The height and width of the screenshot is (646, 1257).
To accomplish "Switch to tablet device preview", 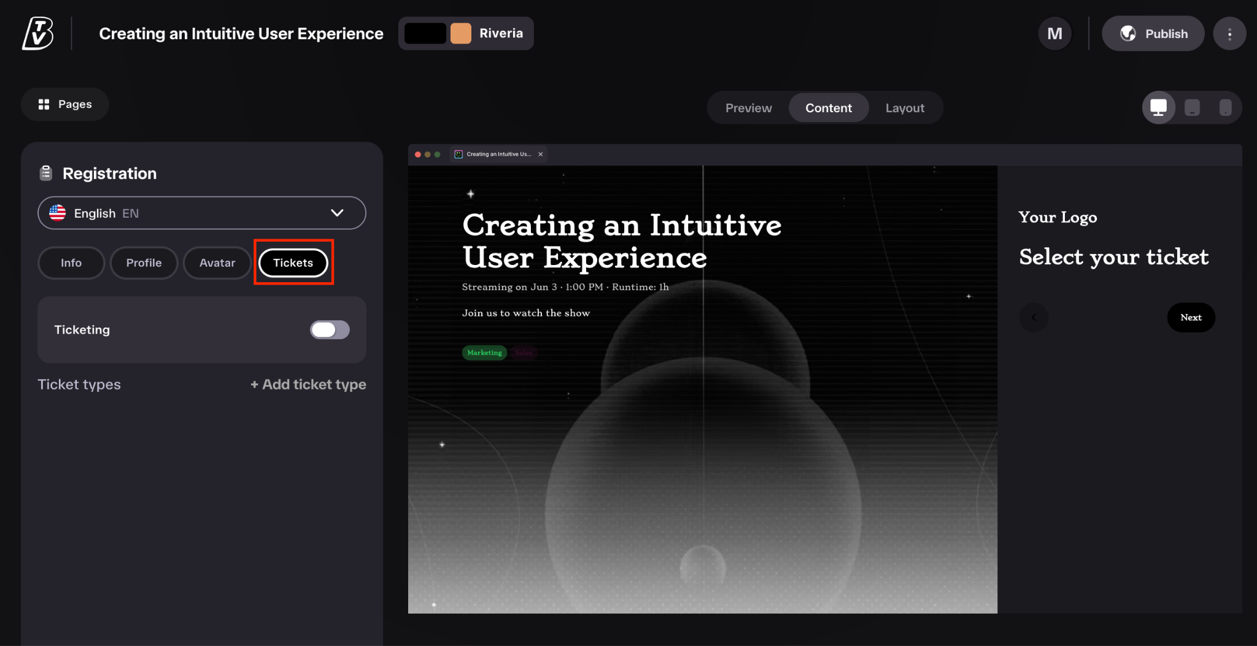I will point(1192,108).
